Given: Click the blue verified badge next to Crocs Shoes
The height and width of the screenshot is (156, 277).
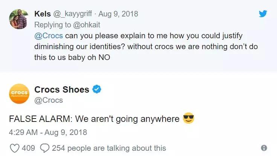Looking at the screenshot, I should click(97, 90).
